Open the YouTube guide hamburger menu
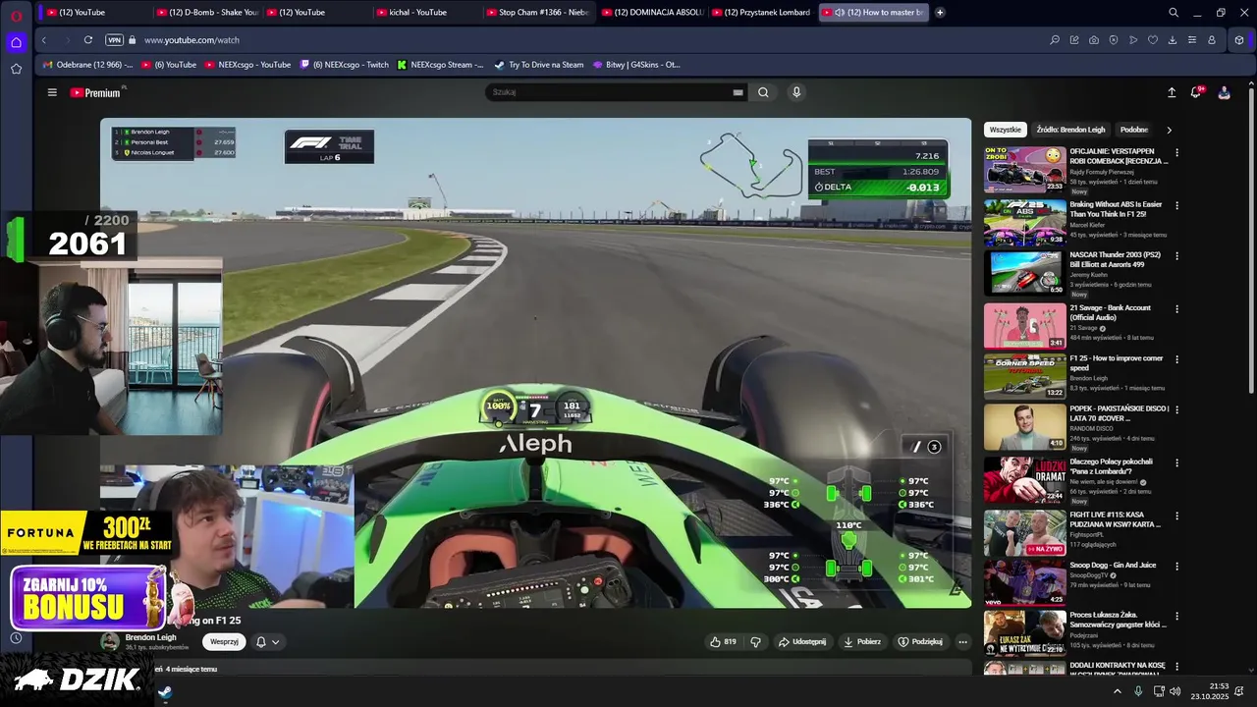The height and width of the screenshot is (707, 1257). point(52,92)
